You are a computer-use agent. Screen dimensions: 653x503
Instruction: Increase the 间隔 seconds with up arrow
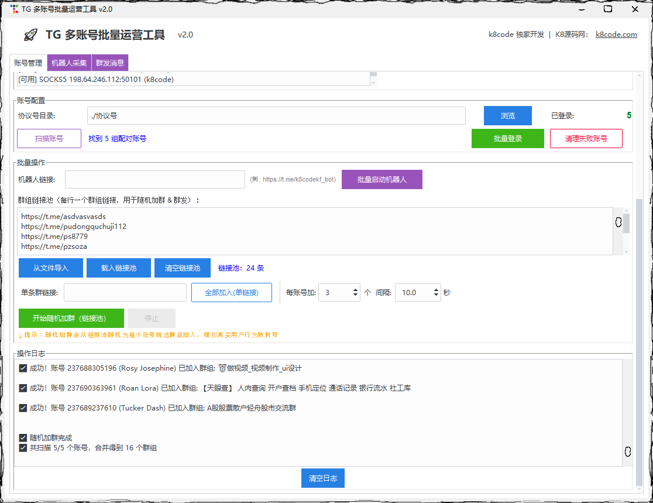(x=436, y=290)
